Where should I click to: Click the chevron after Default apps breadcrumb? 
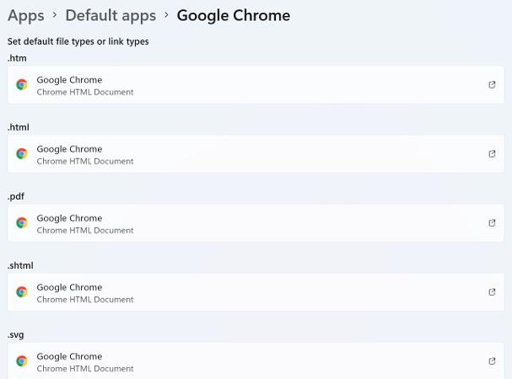(166, 14)
